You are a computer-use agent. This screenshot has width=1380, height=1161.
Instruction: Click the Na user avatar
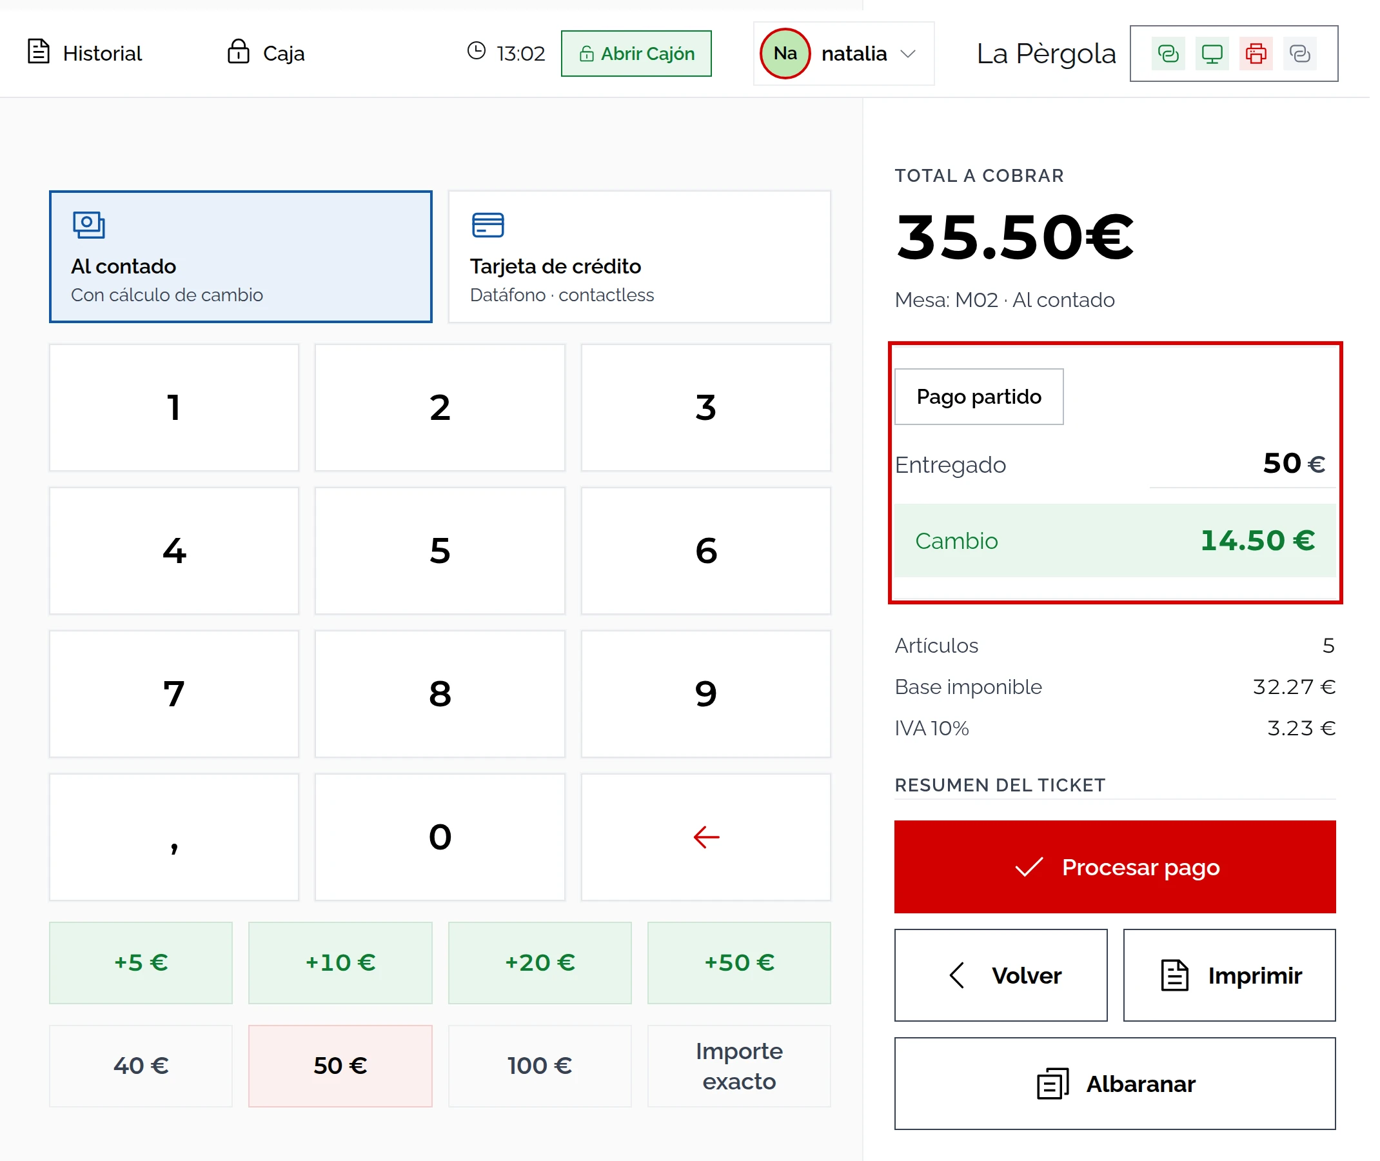pyautogui.click(x=785, y=54)
